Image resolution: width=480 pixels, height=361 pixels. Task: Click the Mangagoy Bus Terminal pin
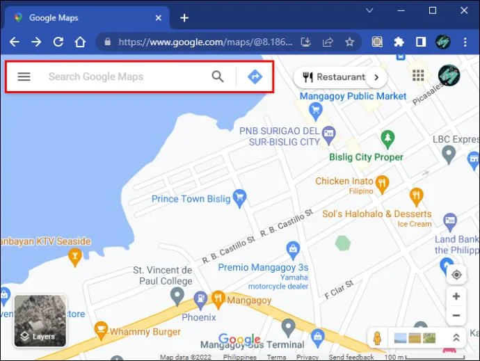click(288, 328)
